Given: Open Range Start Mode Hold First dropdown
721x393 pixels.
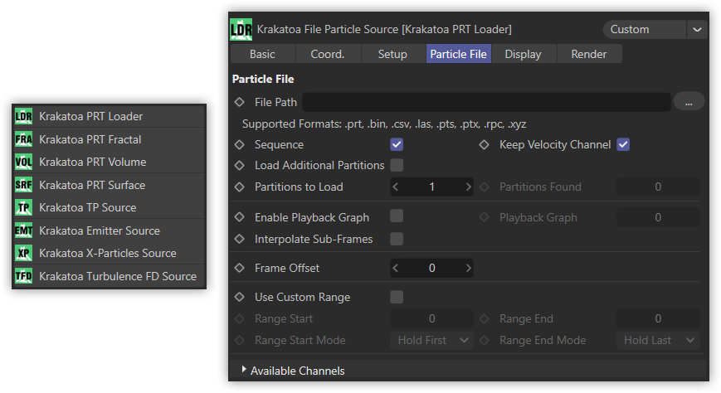Looking at the screenshot, I should [x=431, y=340].
